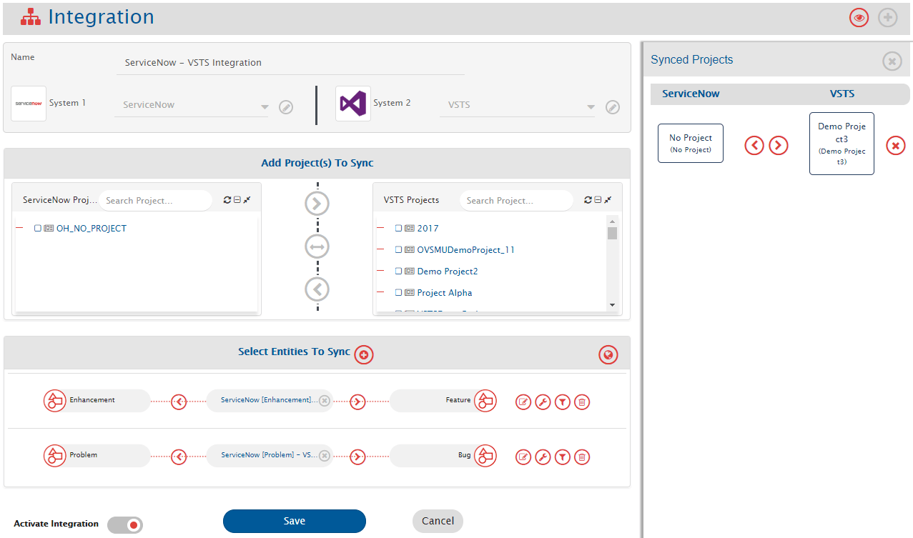This screenshot has height=538, width=913.
Task: Collapse the ServiceNow Projects tree
Action: 237,200
